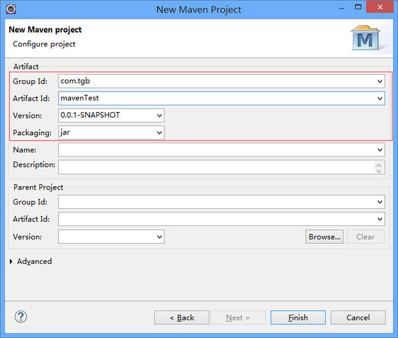Screen dimensions: 398x338
Task: Open the Artifact section's Artifact Id dropdown arrow
Action: coord(379,98)
